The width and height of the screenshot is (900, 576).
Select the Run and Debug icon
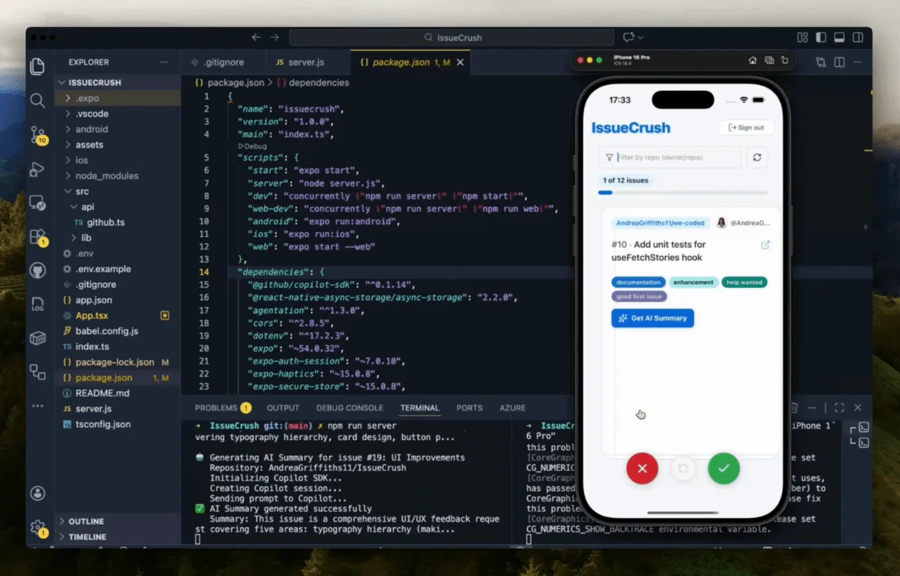37,166
